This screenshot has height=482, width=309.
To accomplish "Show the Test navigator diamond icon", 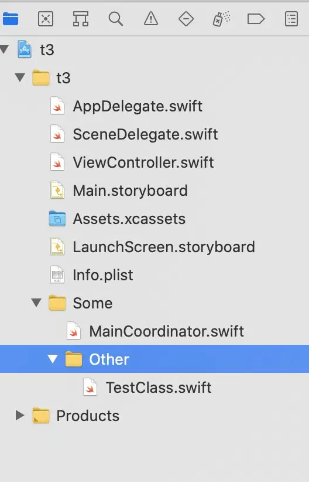I will tap(186, 19).
